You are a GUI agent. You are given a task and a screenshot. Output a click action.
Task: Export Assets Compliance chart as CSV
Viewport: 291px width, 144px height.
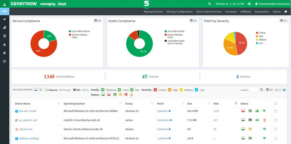click(193, 21)
